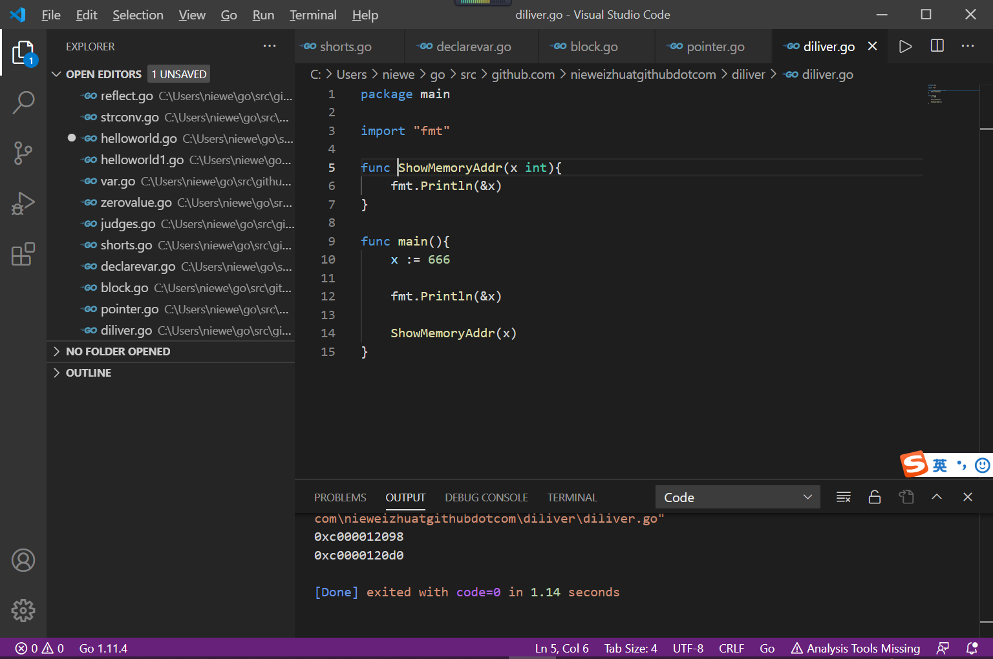This screenshot has width=993, height=659.
Task: Open the File menu
Action: (x=51, y=15)
